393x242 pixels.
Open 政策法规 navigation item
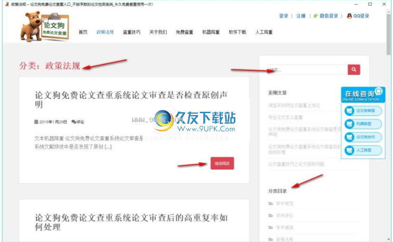(105, 32)
